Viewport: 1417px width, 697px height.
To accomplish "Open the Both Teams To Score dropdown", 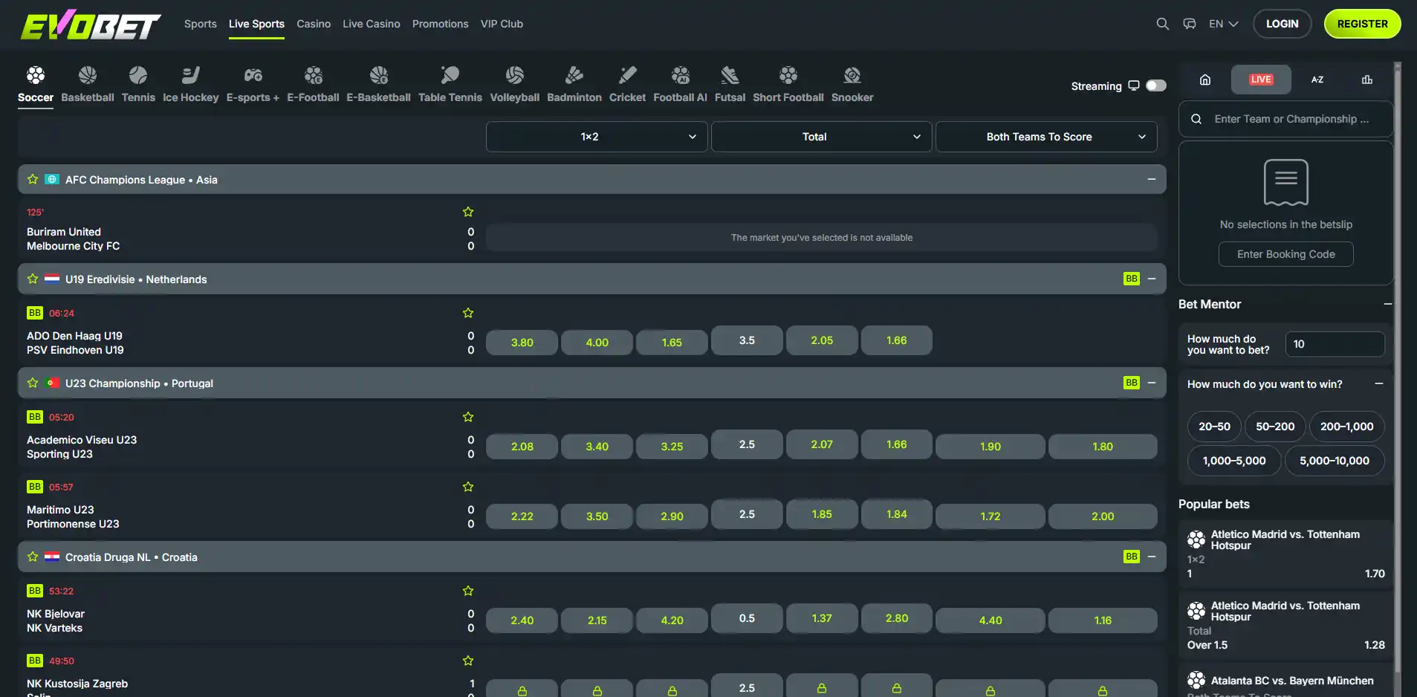I will (1046, 137).
